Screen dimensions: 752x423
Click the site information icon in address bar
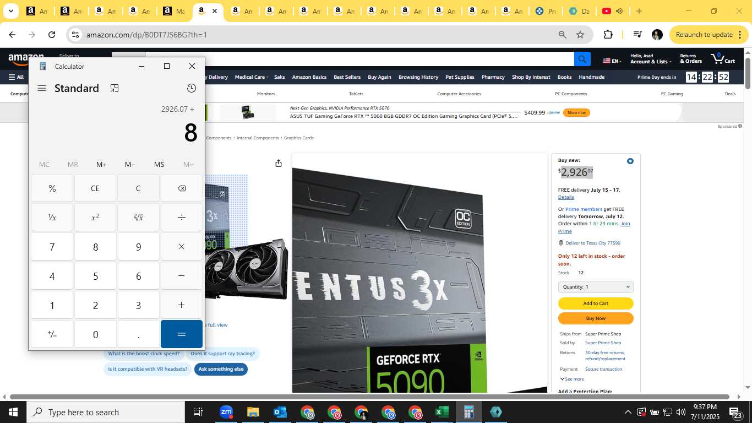pyautogui.click(x=75, y=35)
